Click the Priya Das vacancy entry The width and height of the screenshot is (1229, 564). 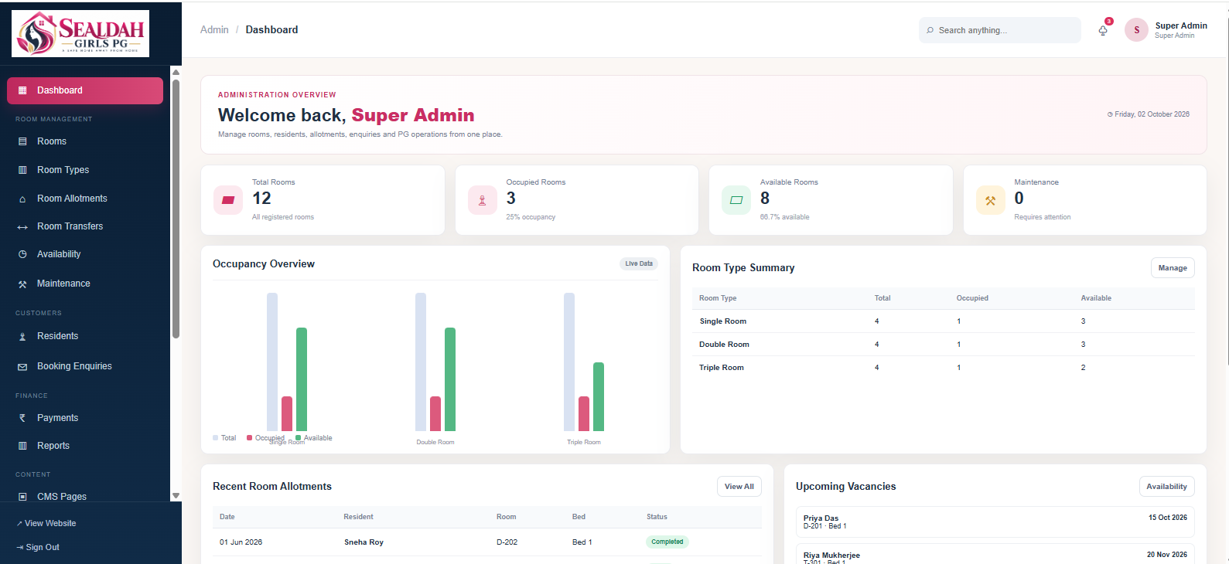[995, 522]
